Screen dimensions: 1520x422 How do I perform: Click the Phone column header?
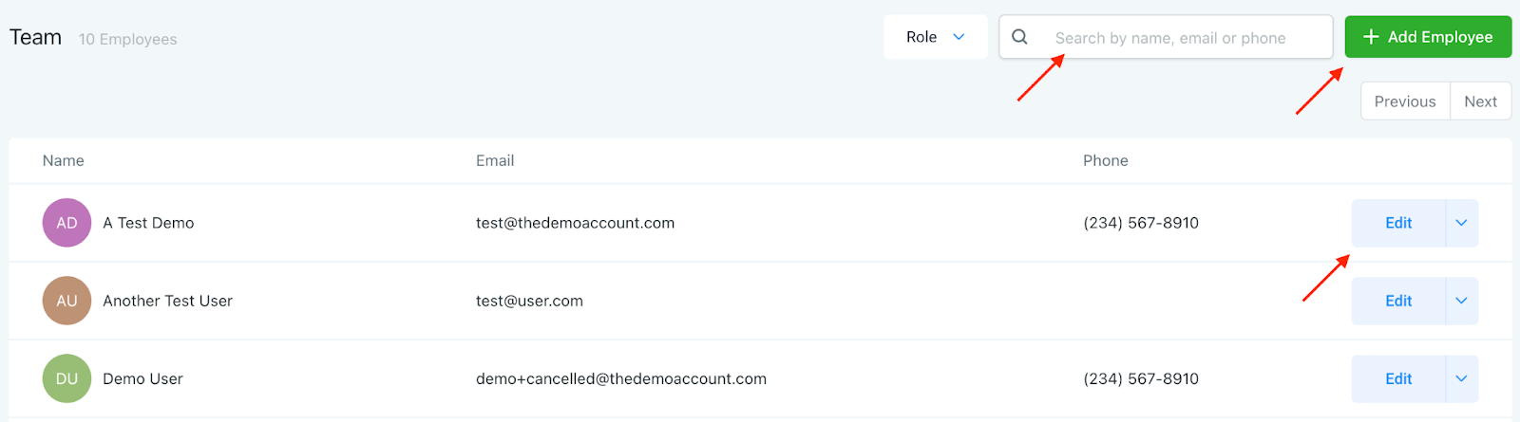[x=1106, y=160]
